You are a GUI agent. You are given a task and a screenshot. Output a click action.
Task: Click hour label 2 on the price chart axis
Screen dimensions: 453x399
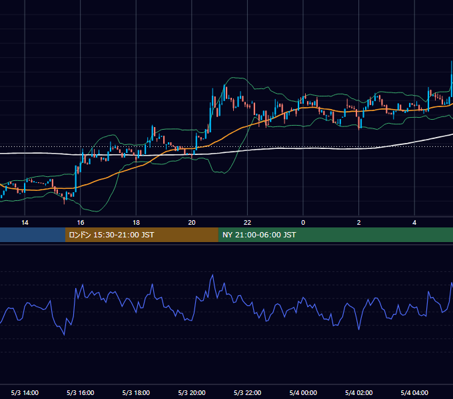359,223
